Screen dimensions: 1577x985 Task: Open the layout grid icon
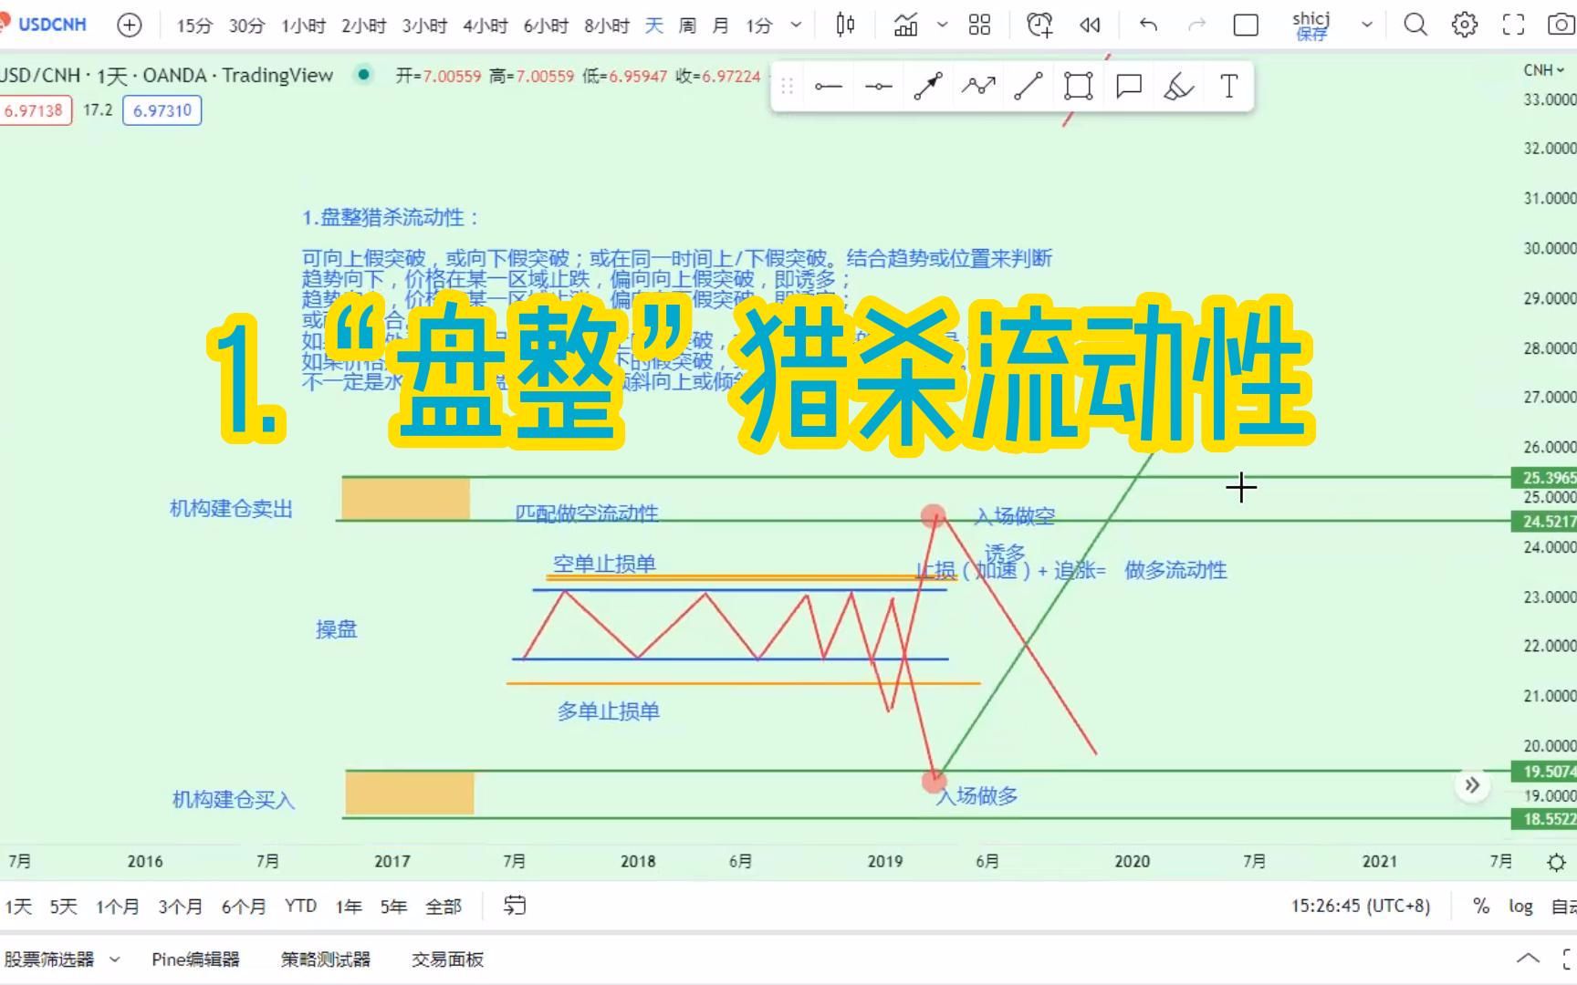(979, 26)
